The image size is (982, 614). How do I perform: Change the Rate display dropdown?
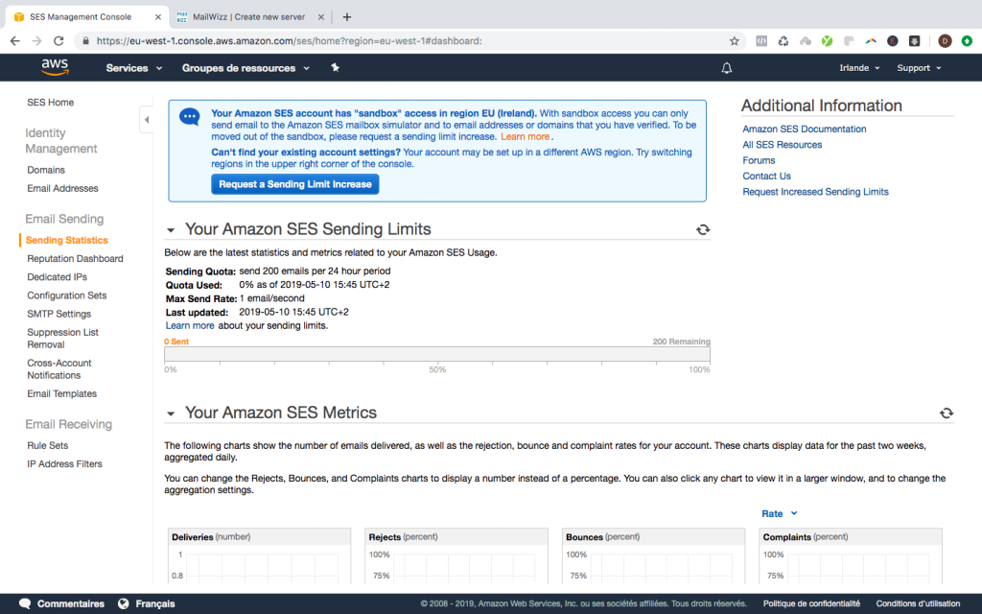coord(779,513)
